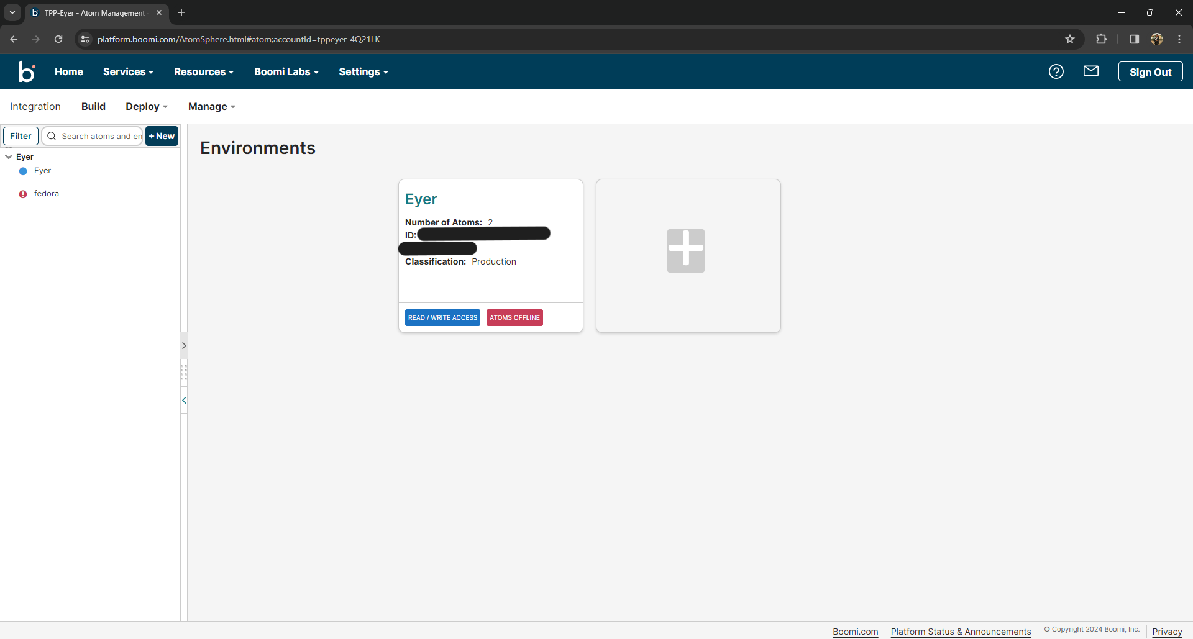Reload the page
Screen dimensions: 1193x639
point(58,39)
